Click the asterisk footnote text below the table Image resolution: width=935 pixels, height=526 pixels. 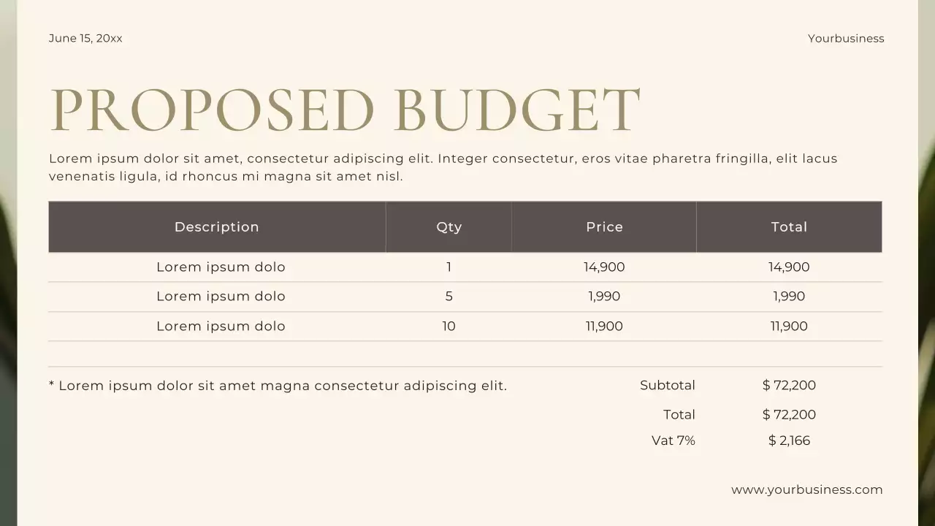coord(278,386)
